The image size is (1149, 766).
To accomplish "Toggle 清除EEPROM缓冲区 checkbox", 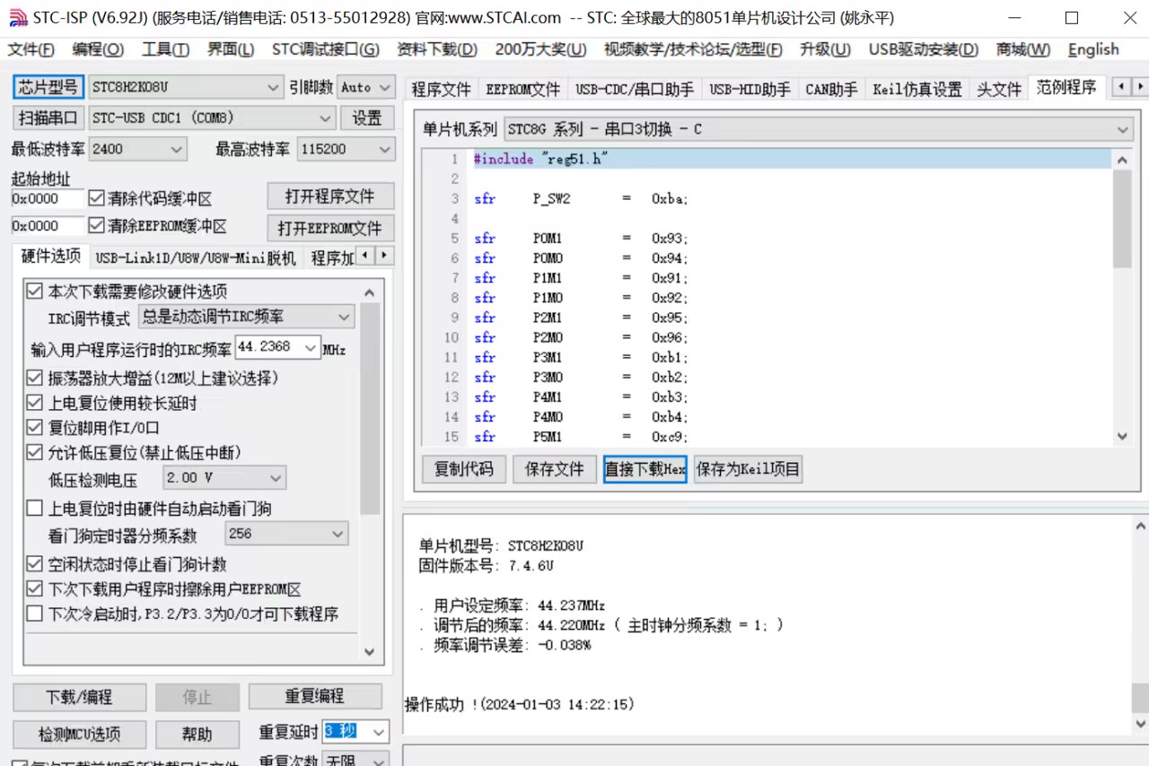I will point(96,226).
